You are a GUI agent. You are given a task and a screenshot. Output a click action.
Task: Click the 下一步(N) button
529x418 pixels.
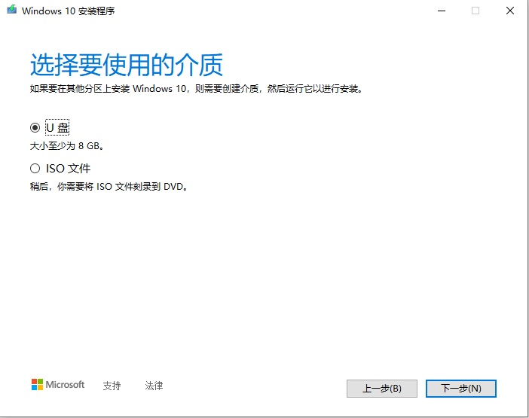pos(461,389)
